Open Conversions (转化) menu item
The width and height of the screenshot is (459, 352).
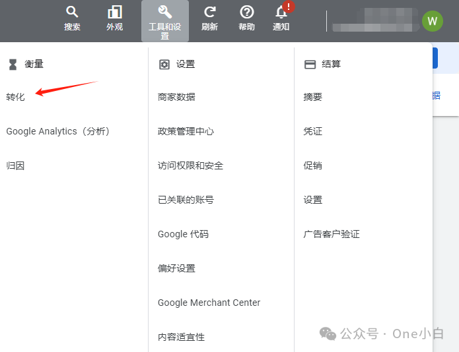pos(15,97)
